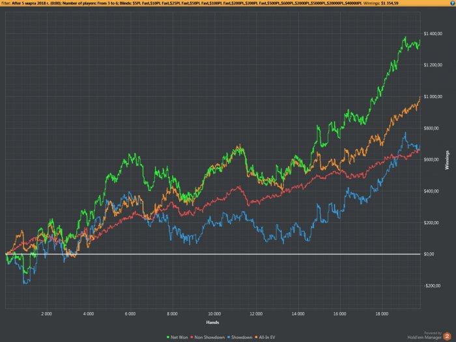This screenshot has width=456, height=342.
Task: Click the '$1 200,00' y-axis label
Action: (x=433, y=65)
